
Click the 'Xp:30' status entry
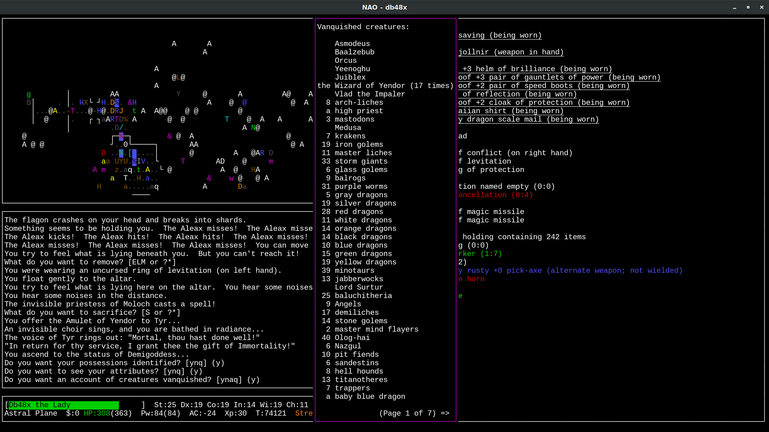[x=236, y=413]
